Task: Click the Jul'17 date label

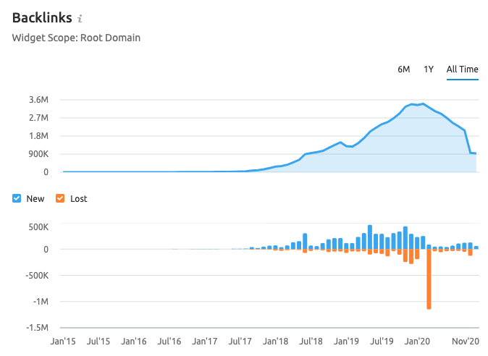Action: 240,342
